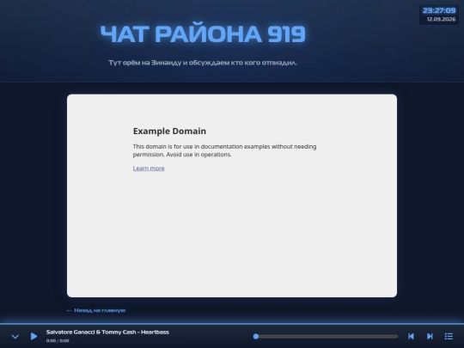Play the Heartbass track
The image size is (464, 348).
(x=34, y=336)
